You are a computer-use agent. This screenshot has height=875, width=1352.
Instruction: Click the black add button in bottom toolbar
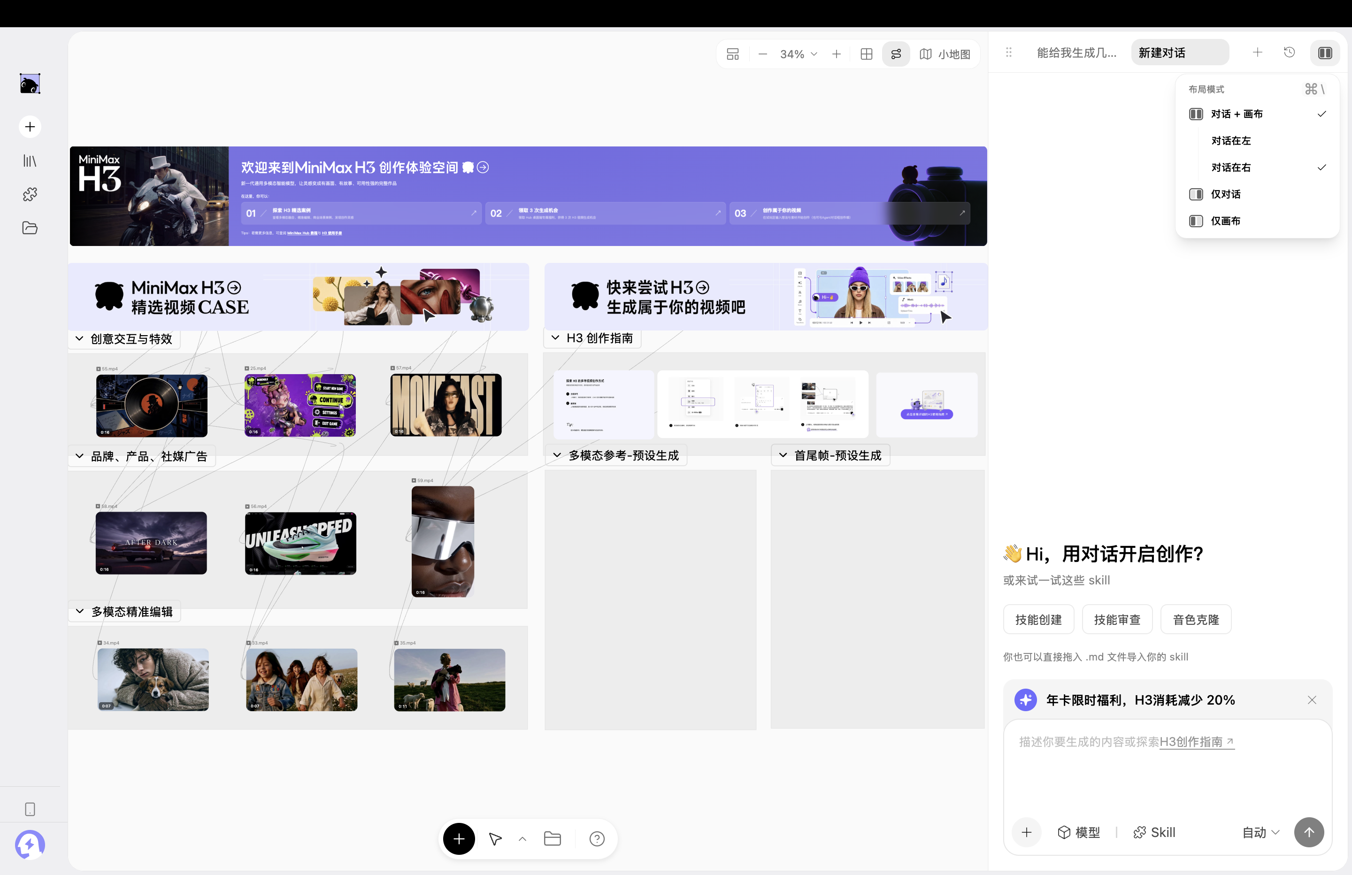(459, 839)
